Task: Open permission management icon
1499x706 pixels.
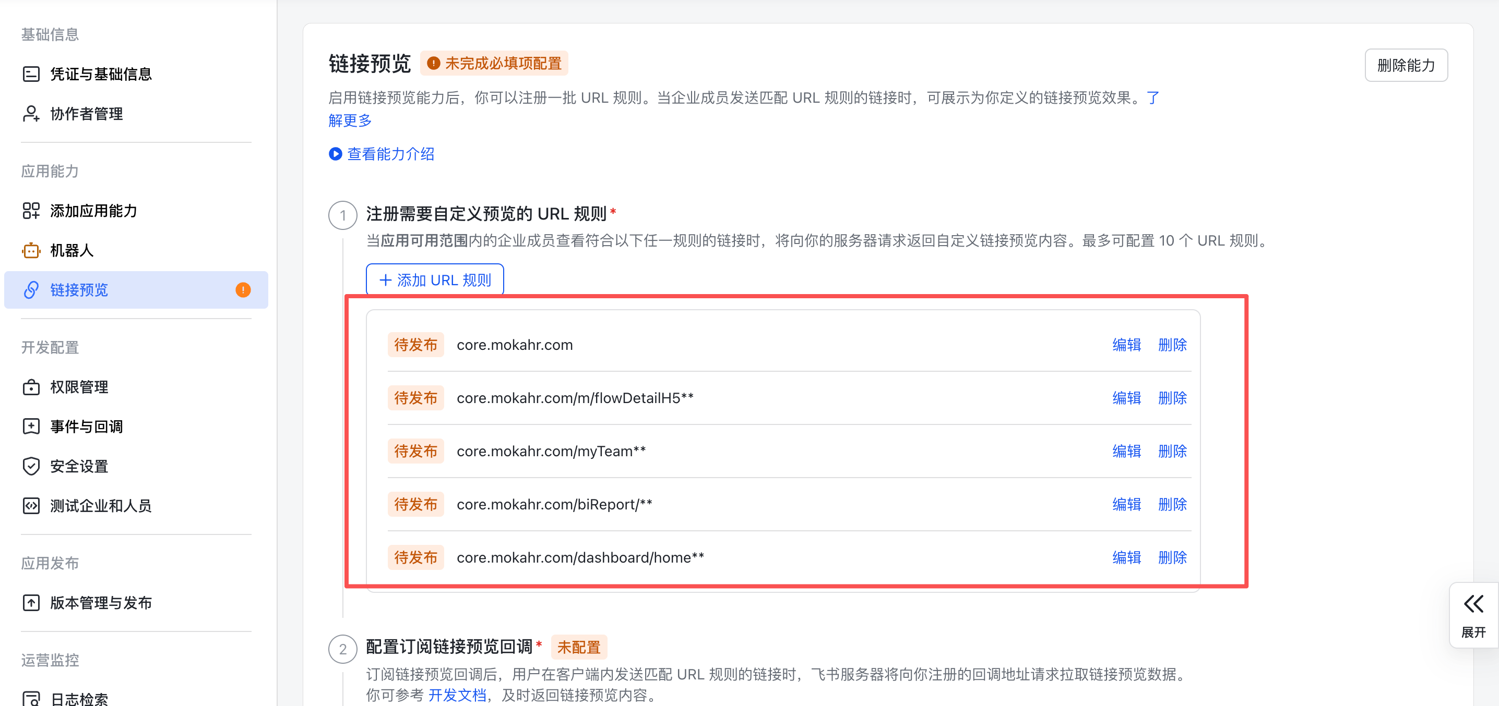Action: [31, 387]
